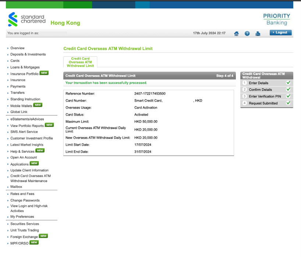The height and width of the screenshot is (257, 301).
Task: Click the printer icon to print page
Action: [258, 33]
